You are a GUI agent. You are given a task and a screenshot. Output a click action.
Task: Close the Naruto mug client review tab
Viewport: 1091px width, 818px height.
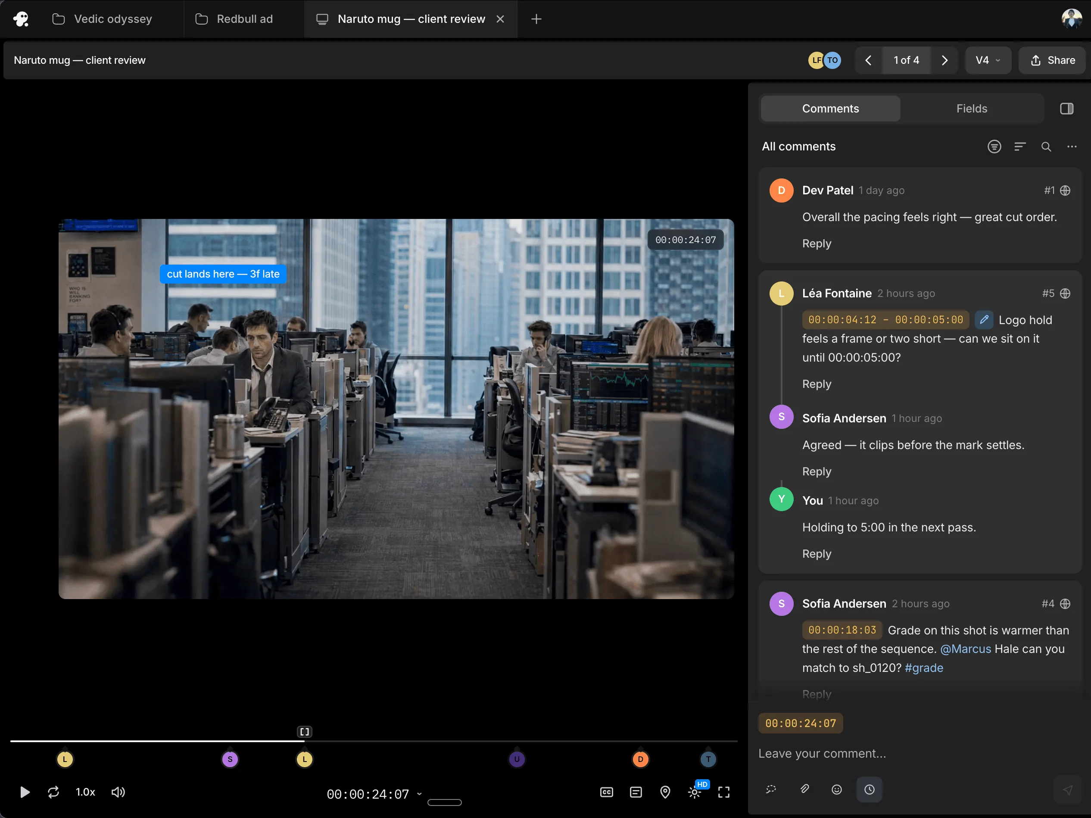(x=500, y=19)
